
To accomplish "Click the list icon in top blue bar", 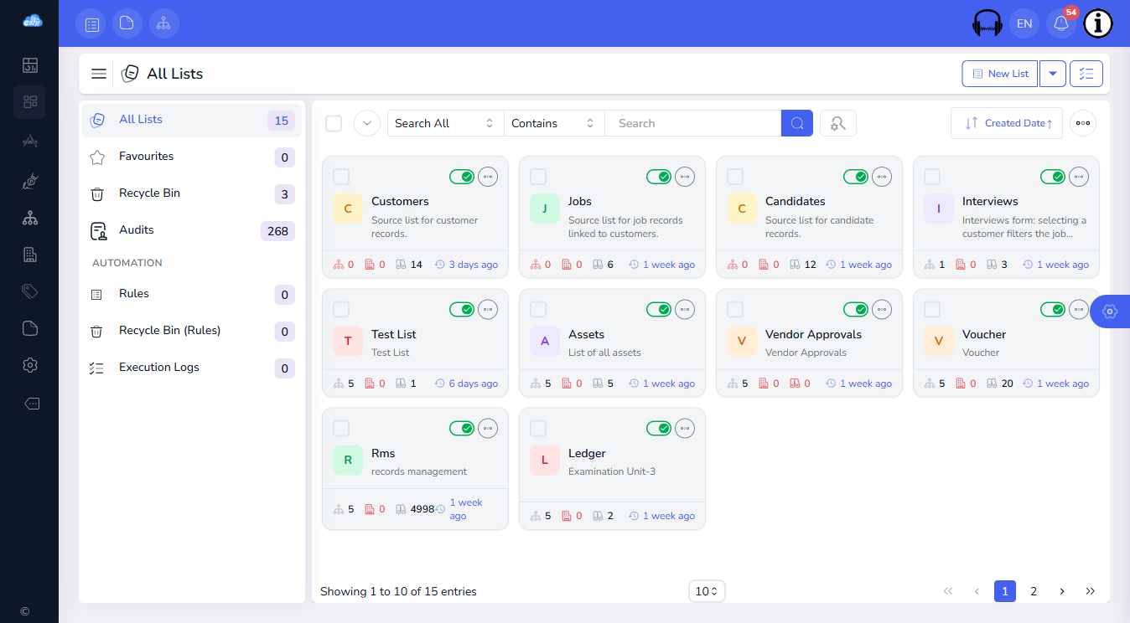I will tap(91, 23).
